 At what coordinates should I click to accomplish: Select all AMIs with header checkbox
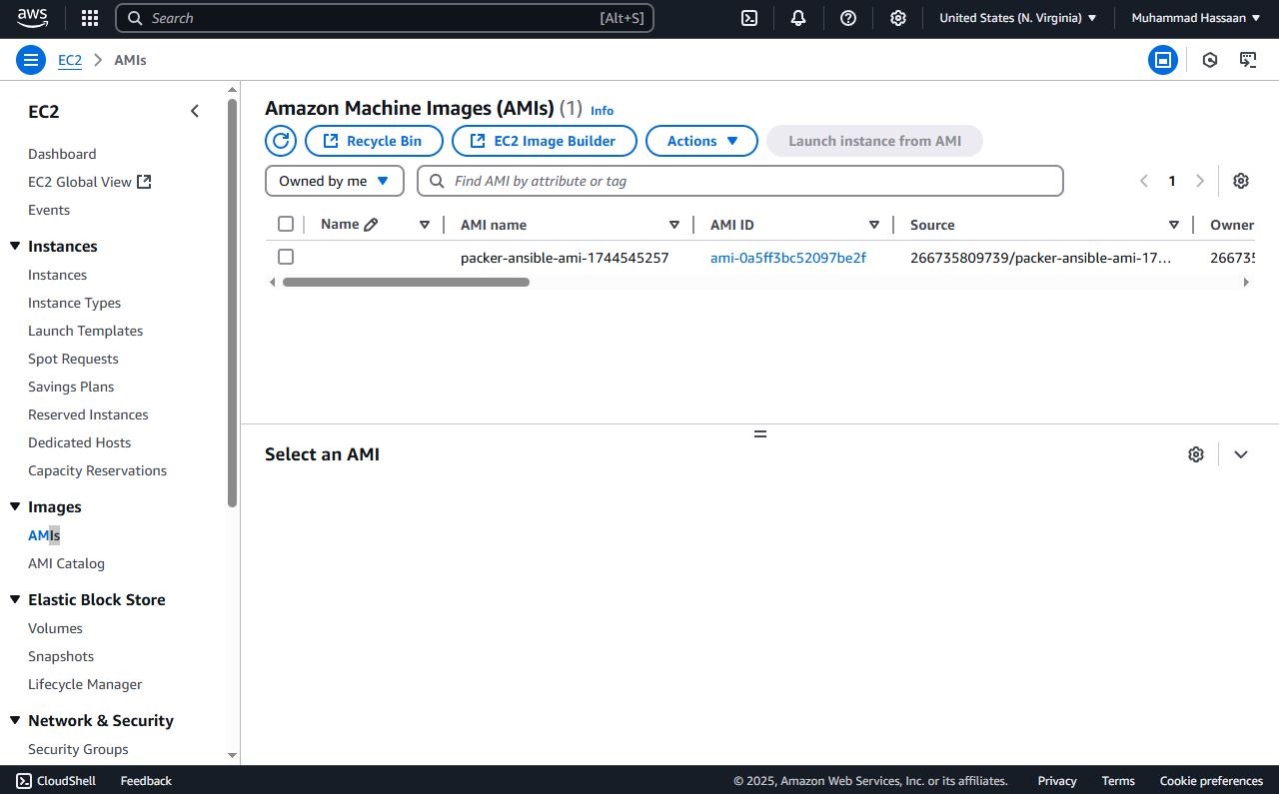[x=286, y=224]
